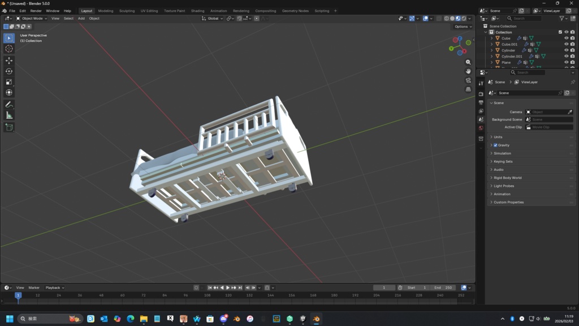Disable the Gravity checkbox
This screenshot has width=579, height=326.
pyautogui.click(x=496, y=145)
